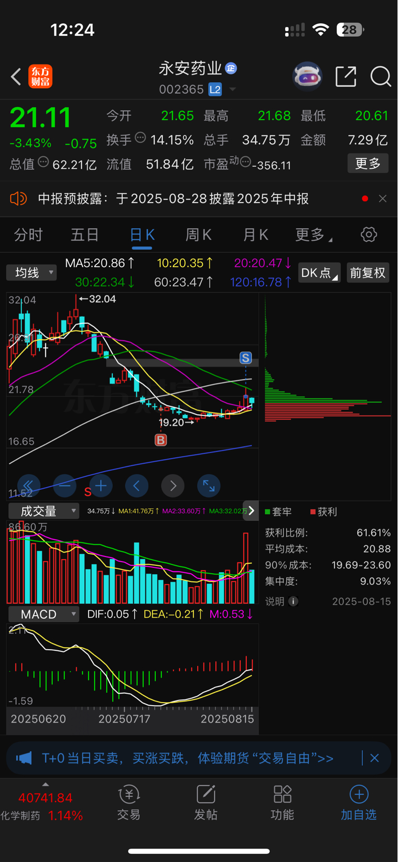Tap the 永安药业 verified badge

pos(231,68)
